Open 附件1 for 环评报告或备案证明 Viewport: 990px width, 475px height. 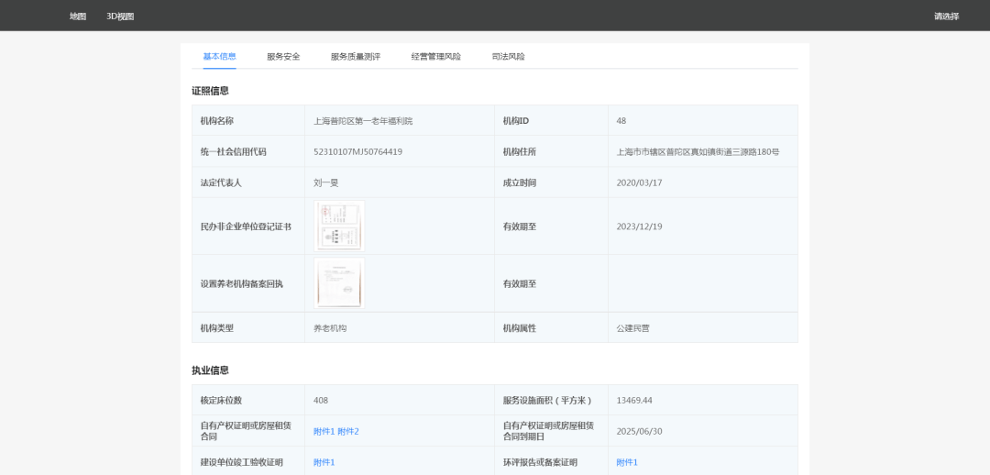(627, 462)
